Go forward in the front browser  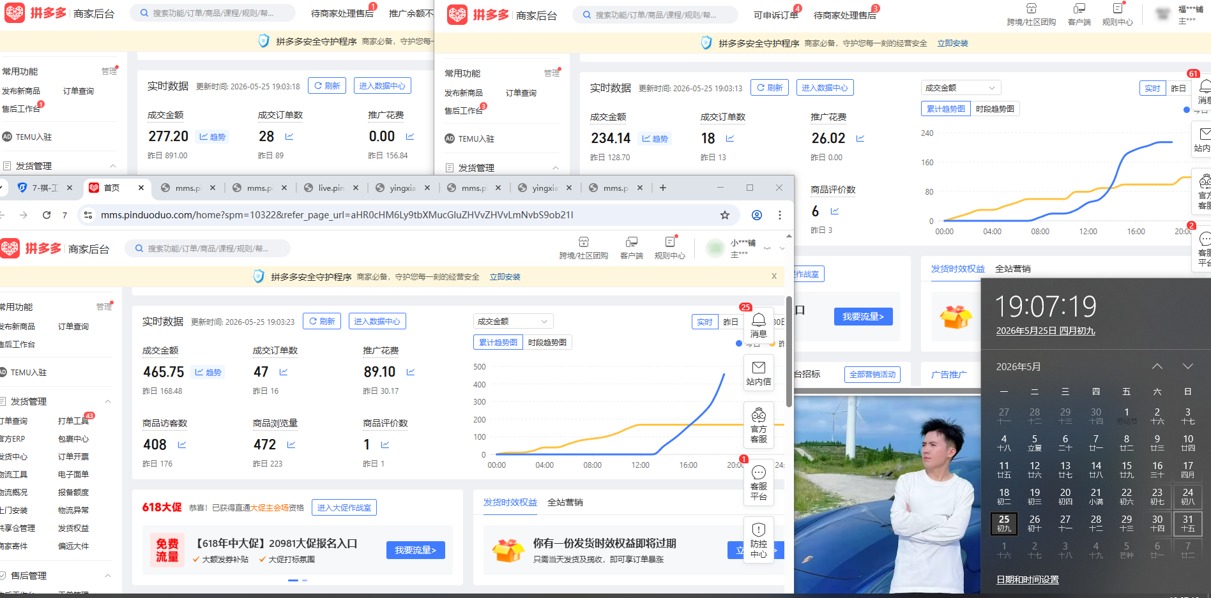click(x=24, y=215)
